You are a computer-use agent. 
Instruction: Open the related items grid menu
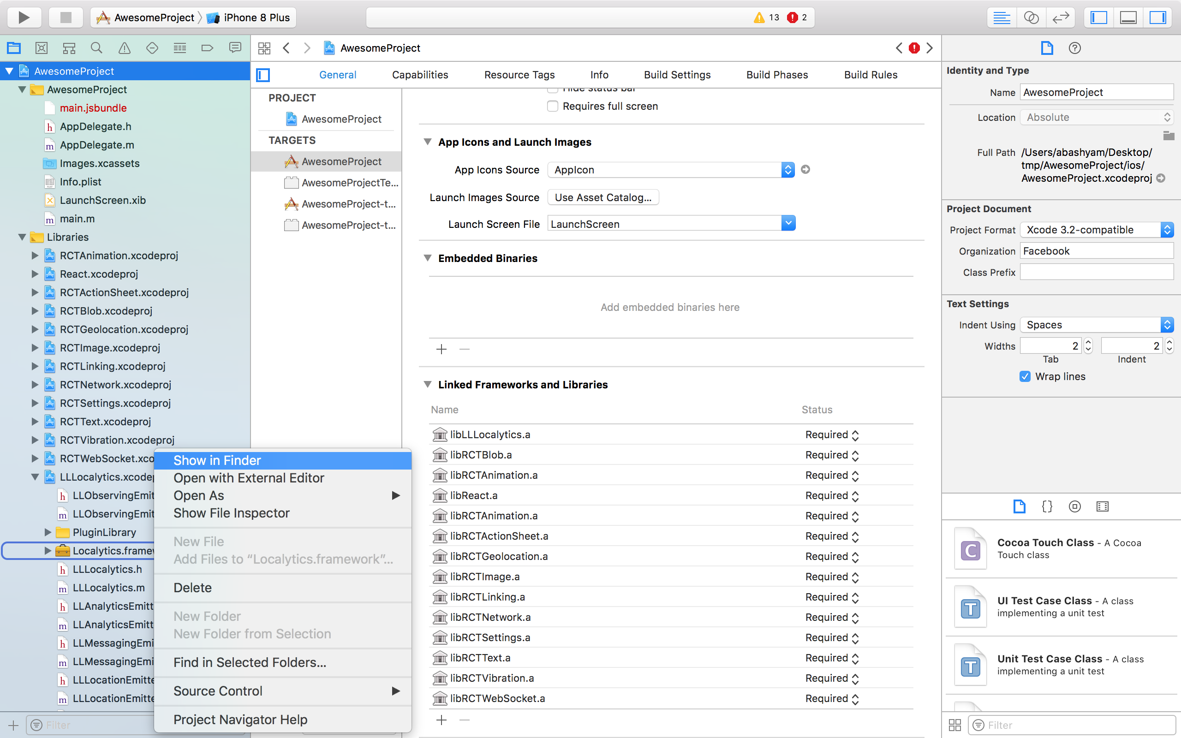click(x=264, y=48)
